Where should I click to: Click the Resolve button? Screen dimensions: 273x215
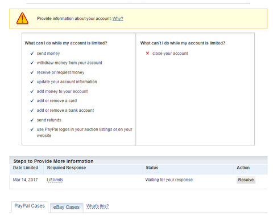pos(246,180)
